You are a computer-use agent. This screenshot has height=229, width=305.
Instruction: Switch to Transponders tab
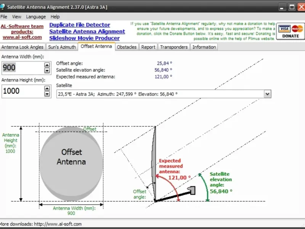tap(174, 47)
